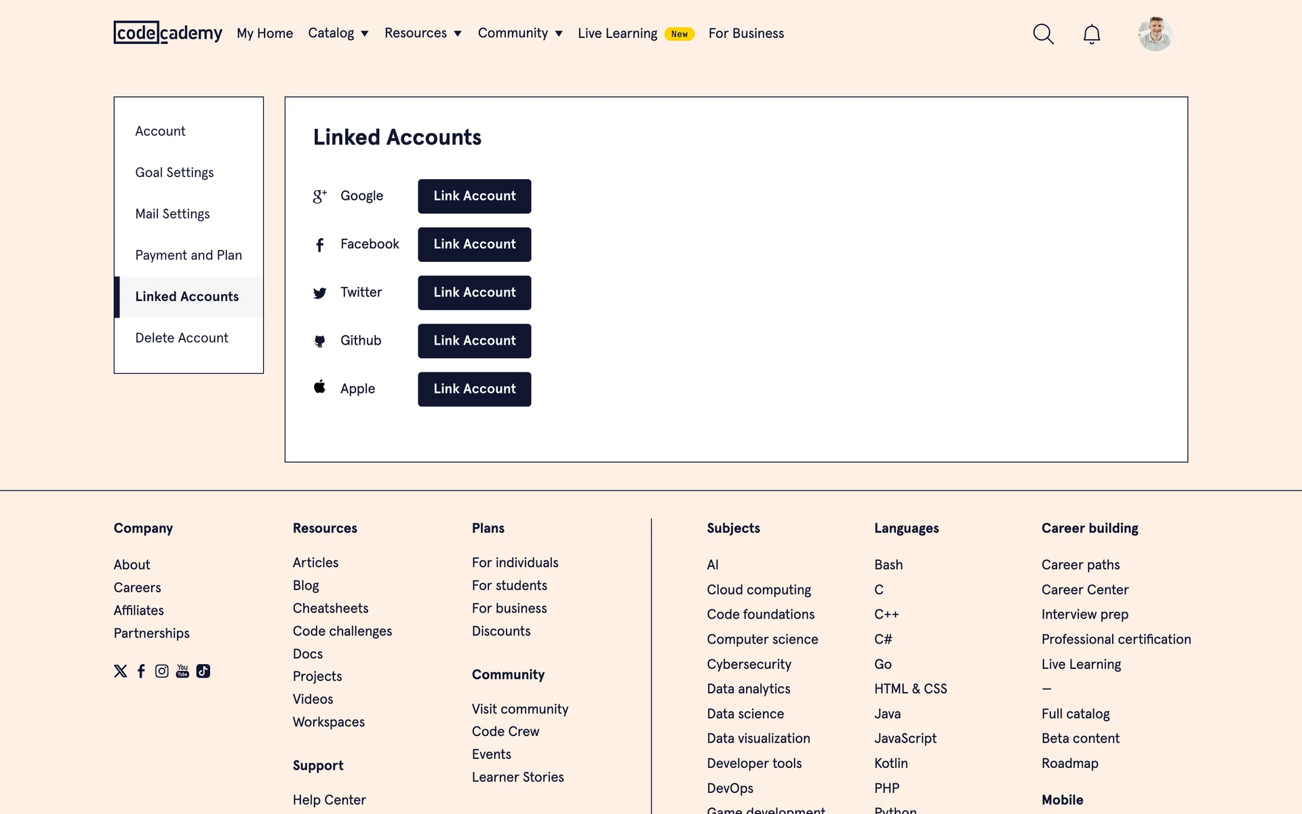
Task: Expand the Resources dropdown in navbar
Action: tap(422, 33)
